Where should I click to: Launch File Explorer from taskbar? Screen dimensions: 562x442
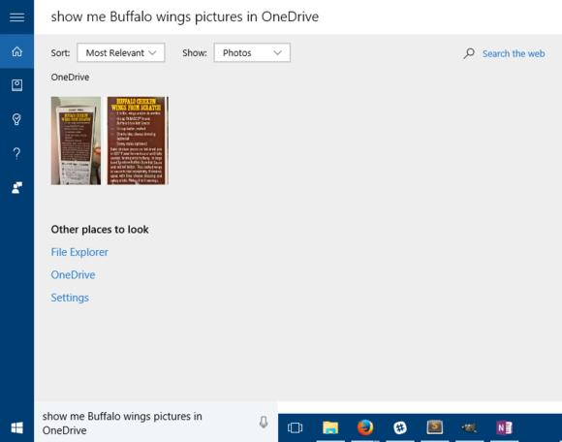point(330,427)
